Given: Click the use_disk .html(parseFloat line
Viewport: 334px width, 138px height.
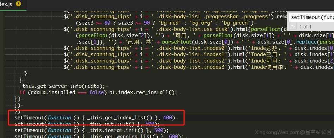Looking at the screenshot, I should tap(199, 29).
